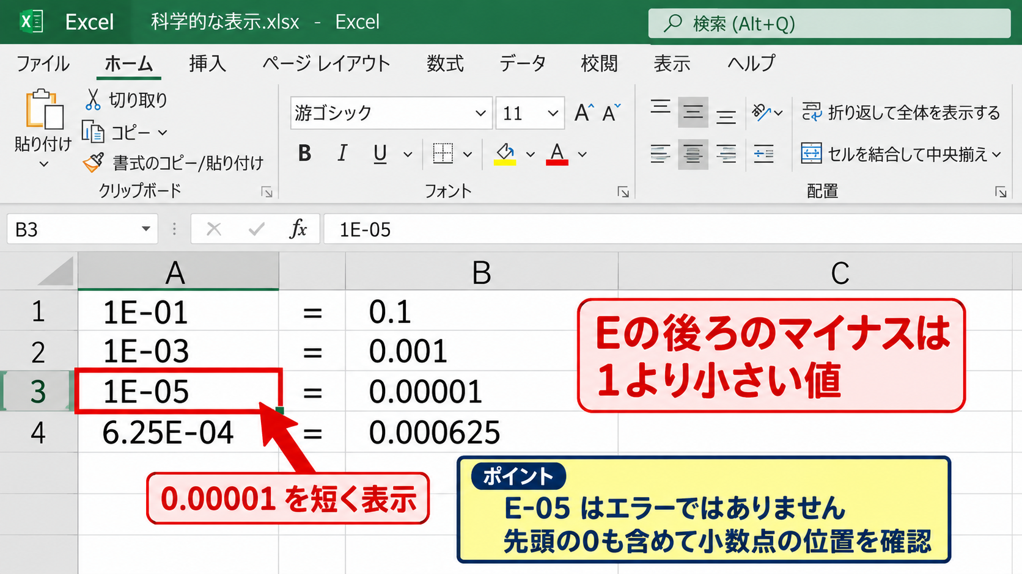Open merge and center dropdown arrow

pyautogui.click(x=997, y=154)
